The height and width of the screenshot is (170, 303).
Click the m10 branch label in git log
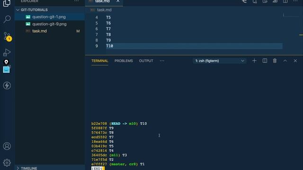click(x=132, y=124)
